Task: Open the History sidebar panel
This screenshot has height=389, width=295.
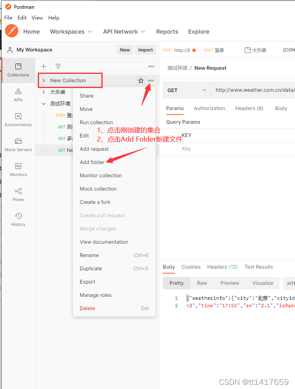Action: tap(18, 220)
